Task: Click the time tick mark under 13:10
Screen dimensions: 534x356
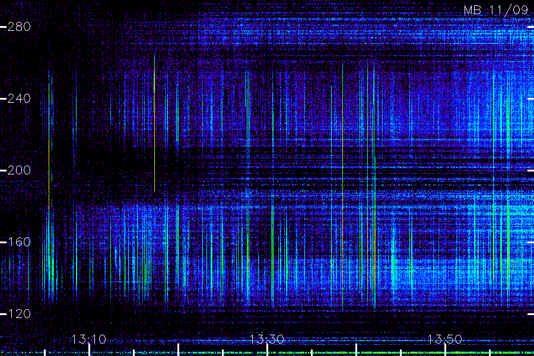Action: point(89,350)
